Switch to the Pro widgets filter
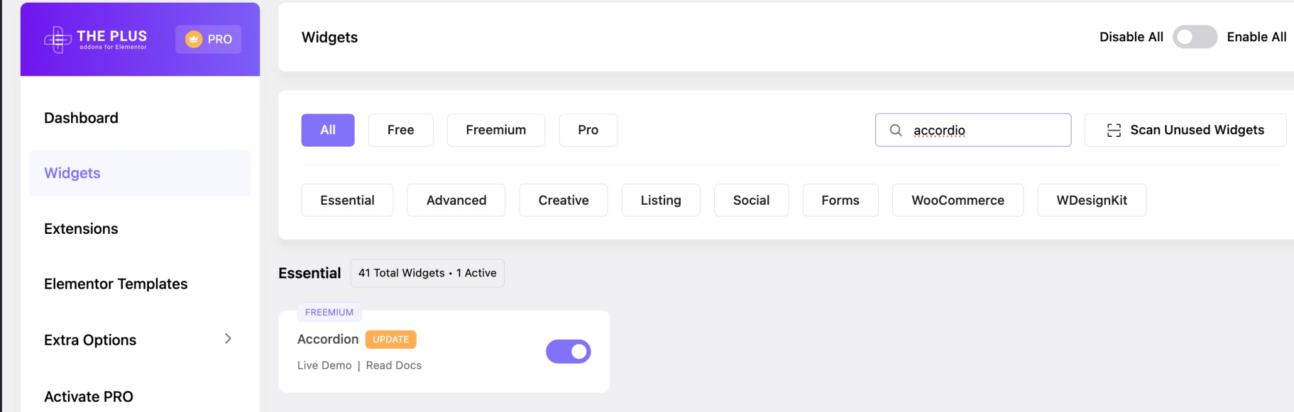This screenshot has width=1294, height=412. coord(587,130)
